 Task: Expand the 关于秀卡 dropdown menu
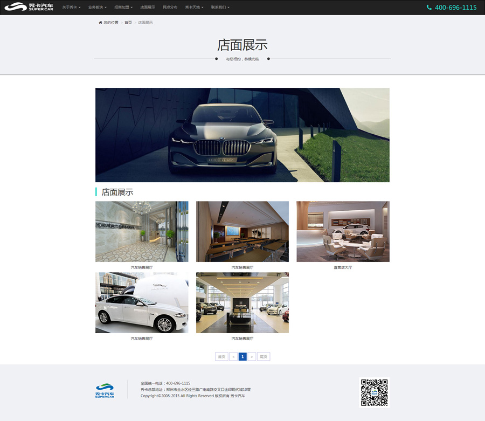click(71, 7)
